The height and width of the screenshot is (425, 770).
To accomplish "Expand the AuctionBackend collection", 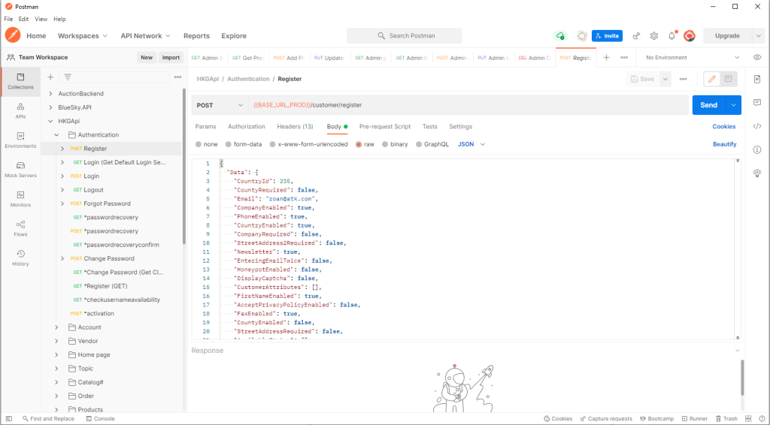I will (50, 94).
